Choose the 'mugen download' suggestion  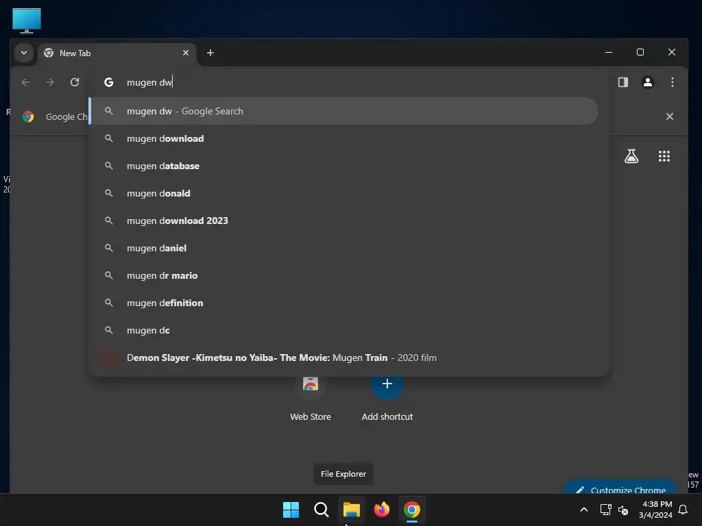(343, 138)
